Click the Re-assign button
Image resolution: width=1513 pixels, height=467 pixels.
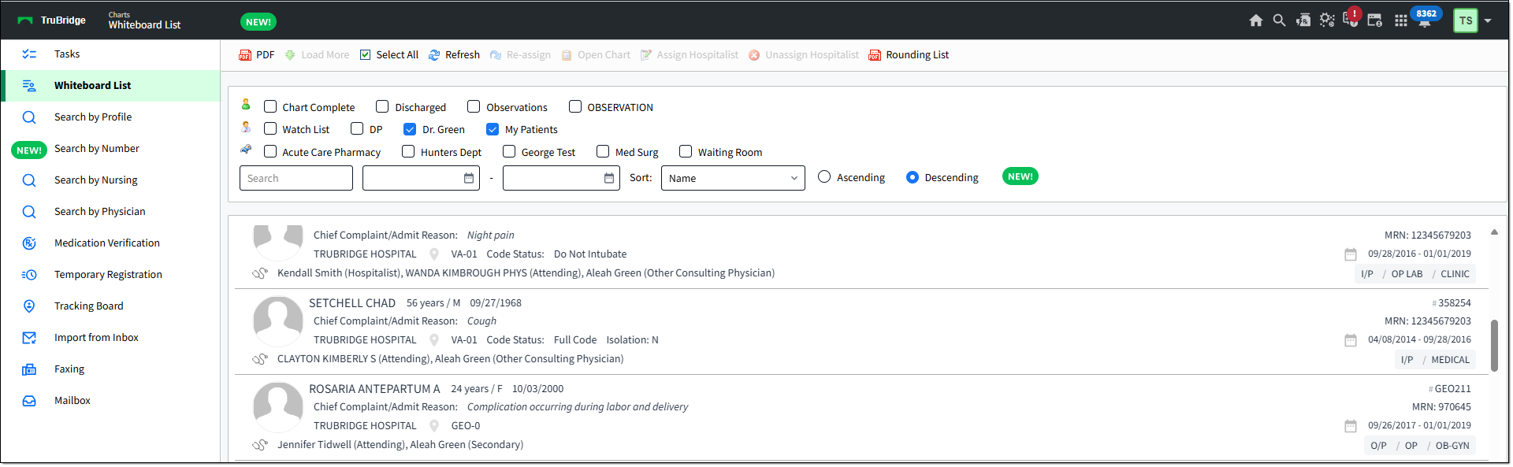[x=520, y=55]
